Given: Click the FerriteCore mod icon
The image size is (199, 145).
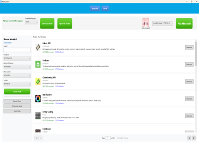Looking at the screenshot, I should tap(38, 131).
